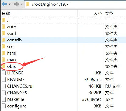Click the 文件 type in Makefile row

109,99
